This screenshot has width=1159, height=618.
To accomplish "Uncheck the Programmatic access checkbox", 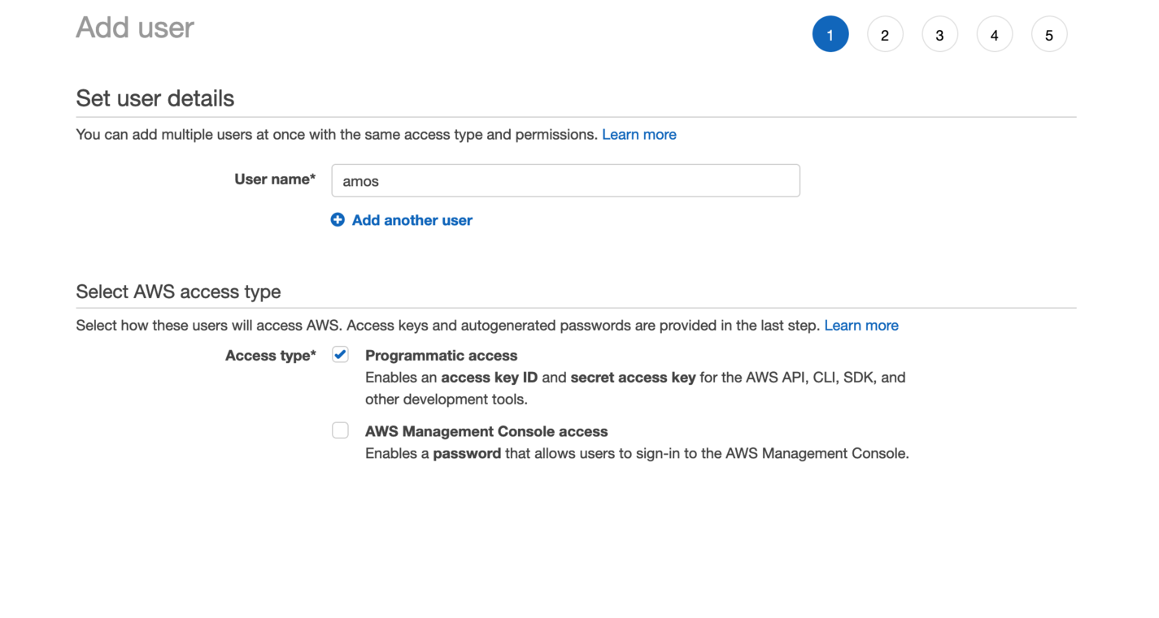I will 340,354.
